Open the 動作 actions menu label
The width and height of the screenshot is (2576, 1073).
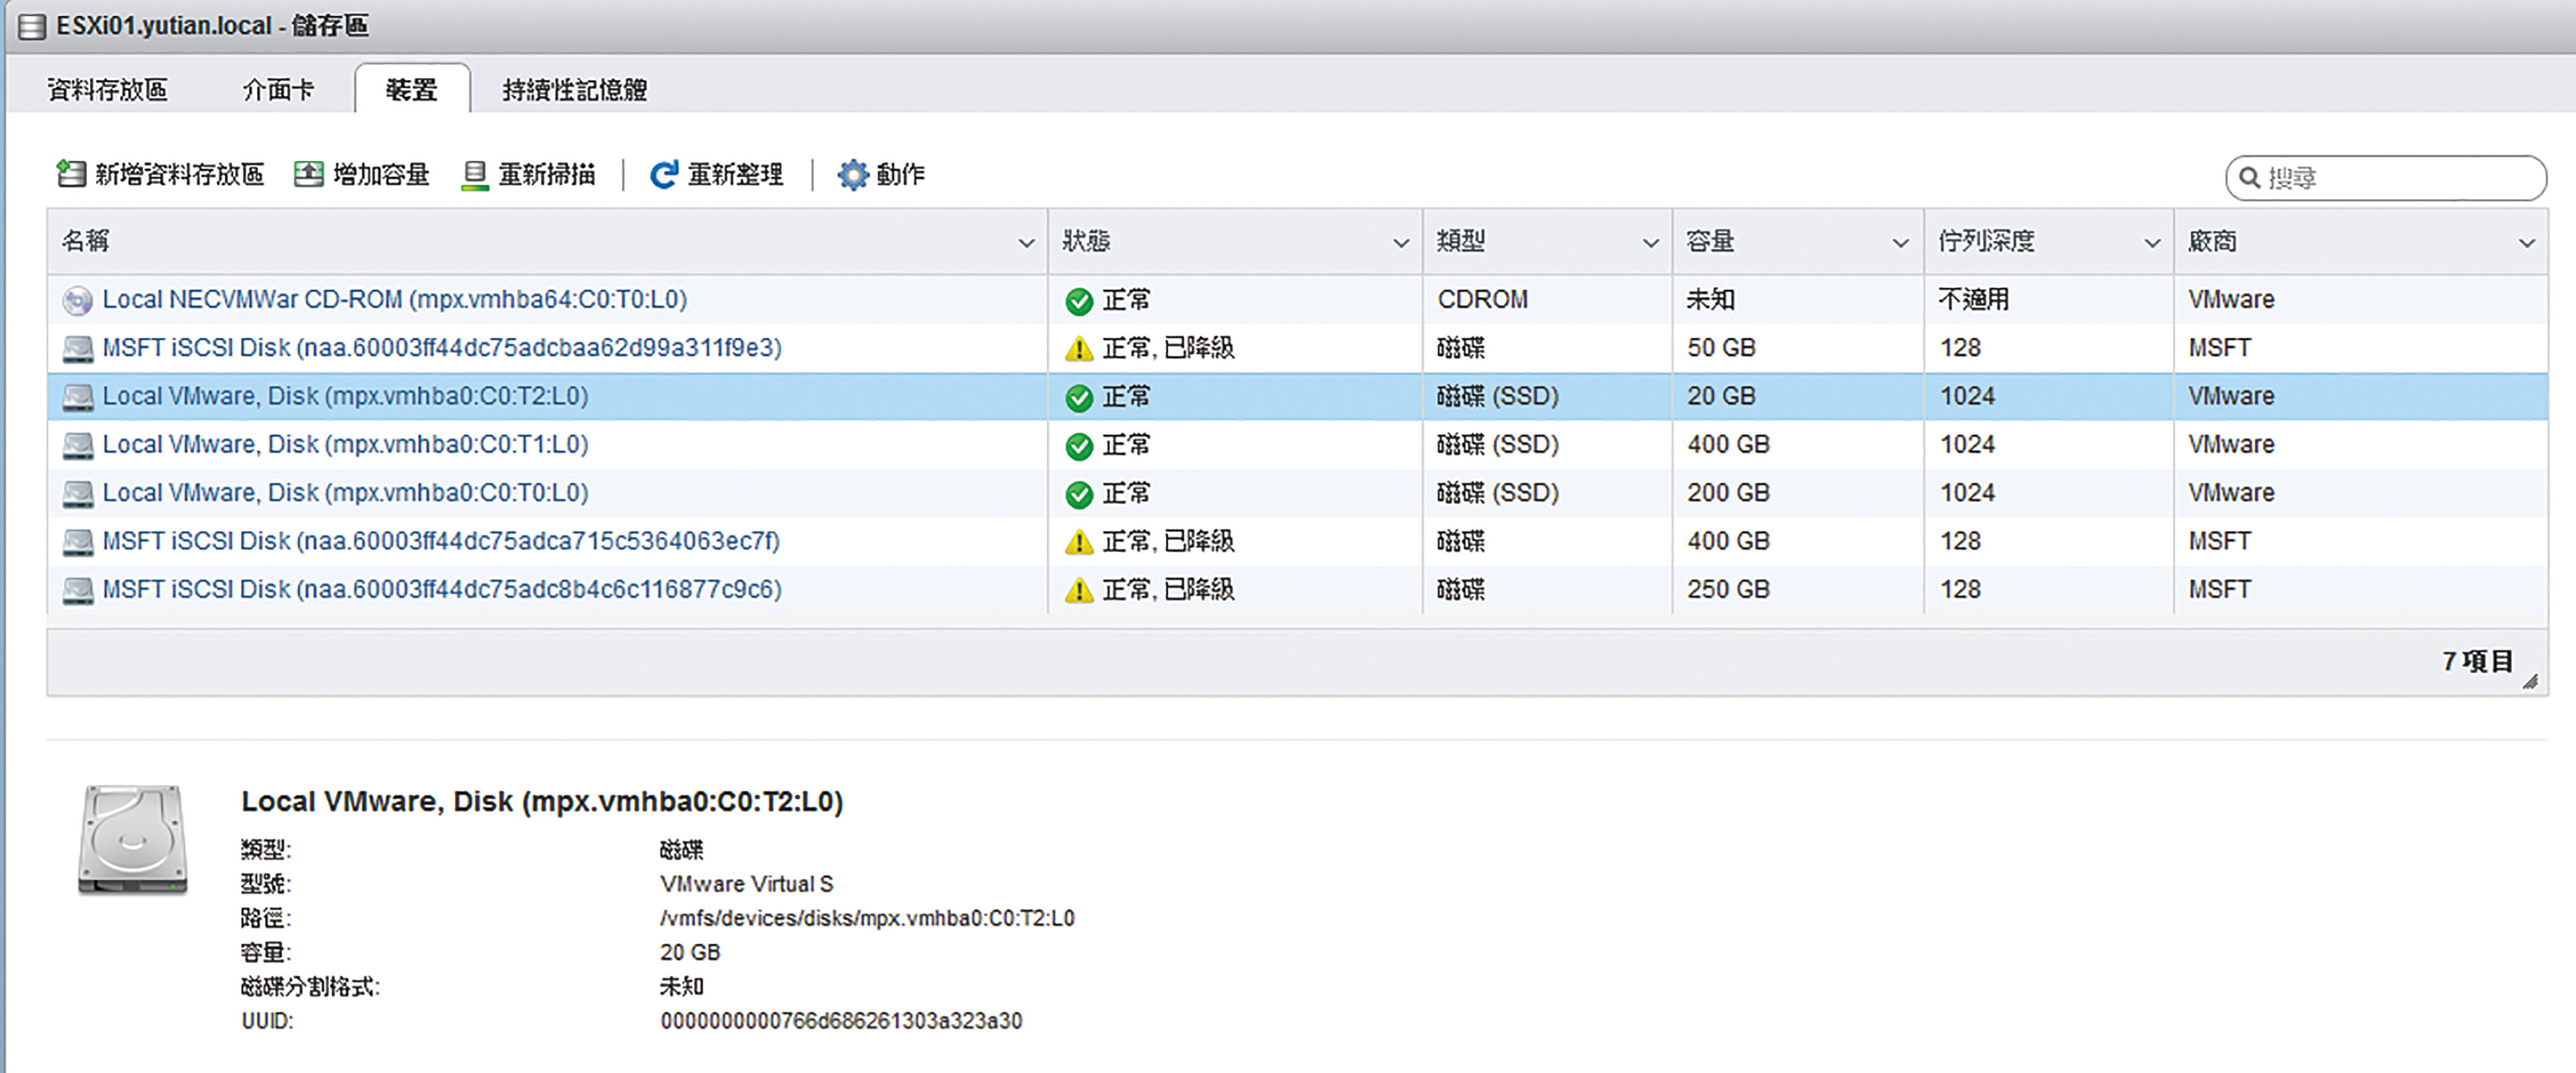click(901, 175)
